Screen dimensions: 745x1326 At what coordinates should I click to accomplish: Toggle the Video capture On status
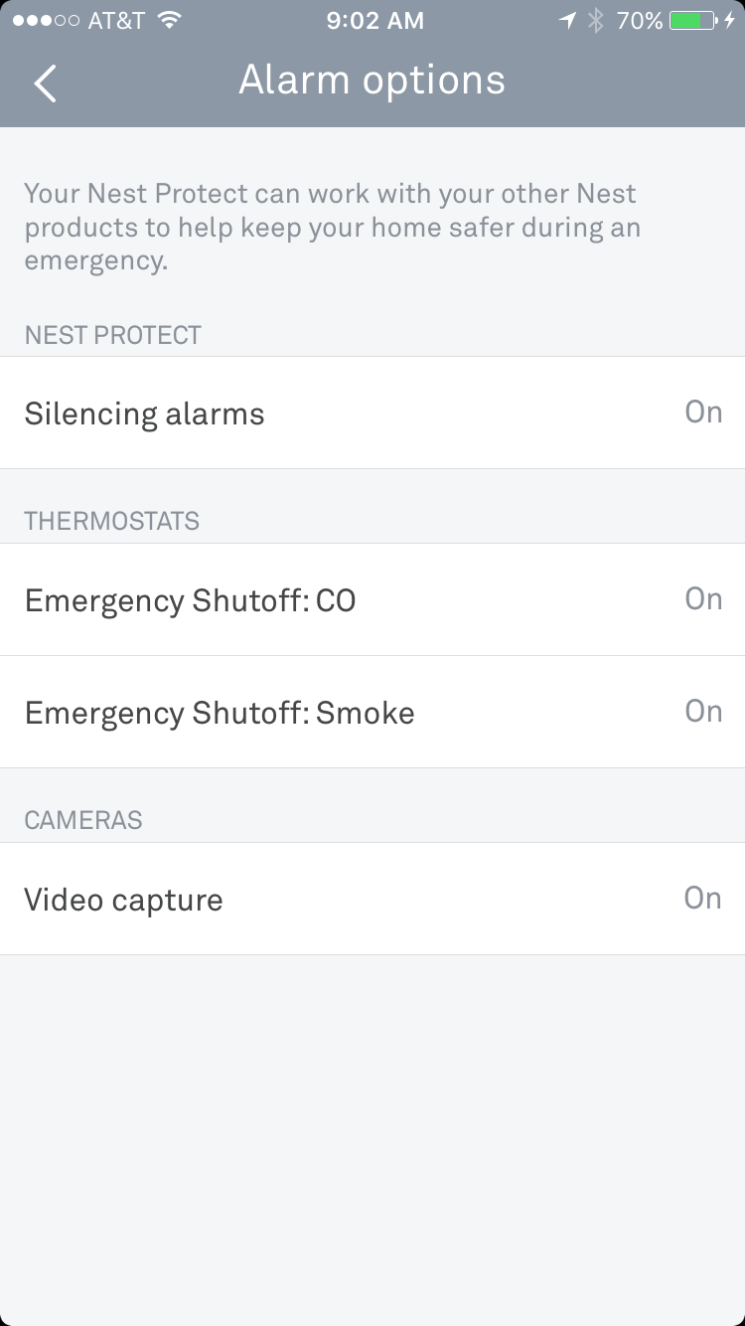point(702,898)
